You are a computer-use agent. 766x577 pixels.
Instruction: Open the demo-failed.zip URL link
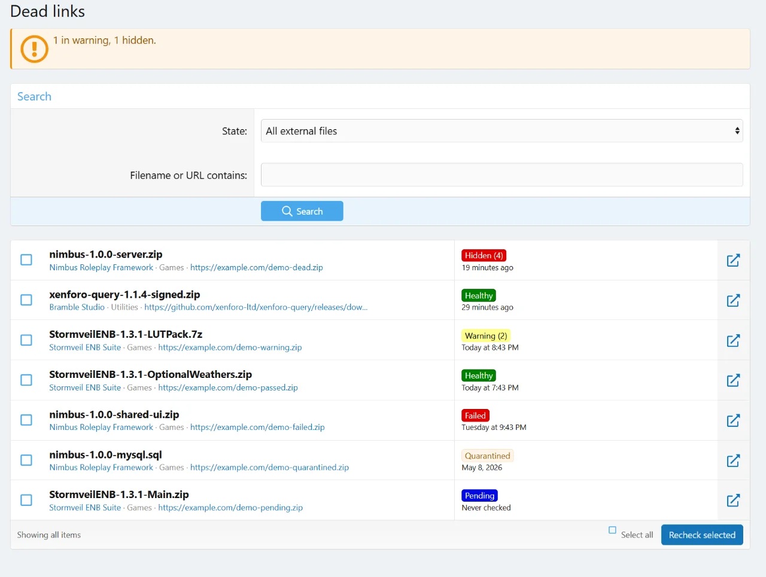tap(257, 427)
